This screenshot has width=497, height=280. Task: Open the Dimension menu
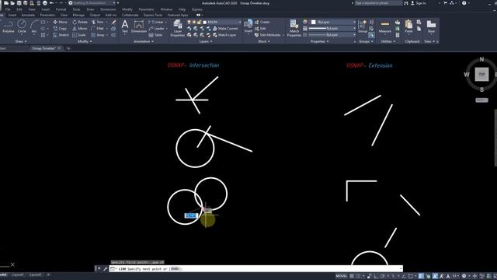[x=108, y=9]
